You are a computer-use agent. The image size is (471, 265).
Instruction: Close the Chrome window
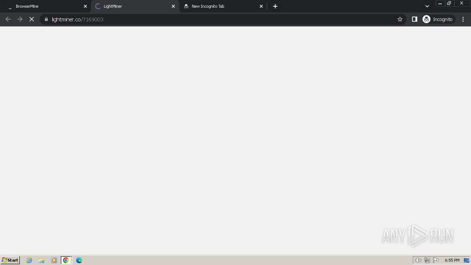click(x=462, y=3)
